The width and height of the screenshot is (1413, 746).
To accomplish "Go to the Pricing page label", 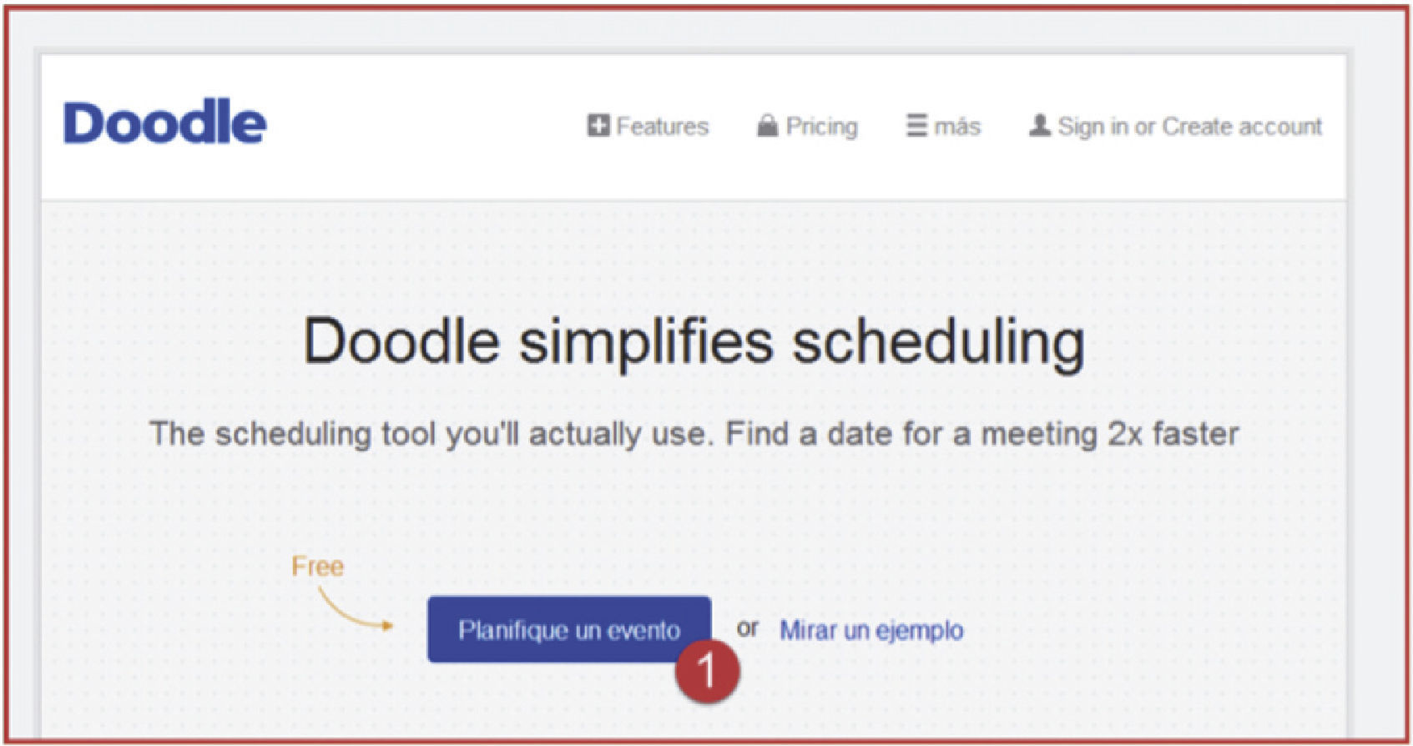I will coord(821,126).
